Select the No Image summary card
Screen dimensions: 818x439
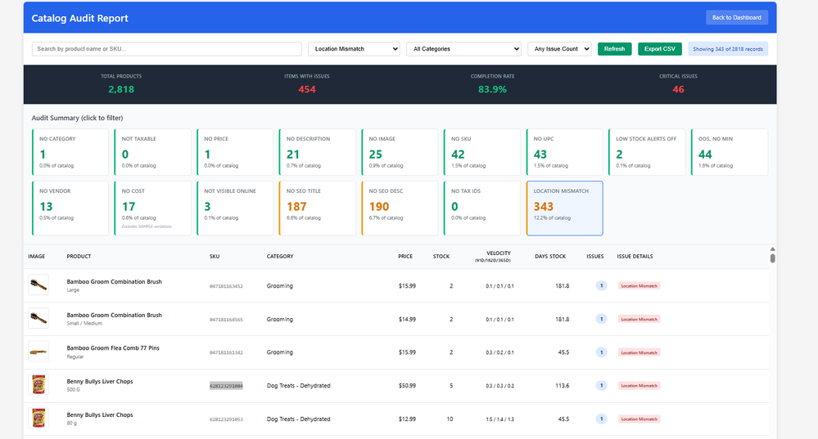(x=400, y=152)
